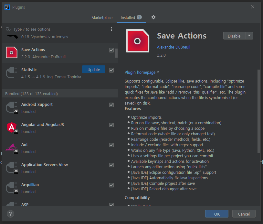Image resolution: width=263 pixels, height=224 pixels.
Task: Click the Reload debugger after save bullet
Action: pyautogui.click(x=164, y=189)
